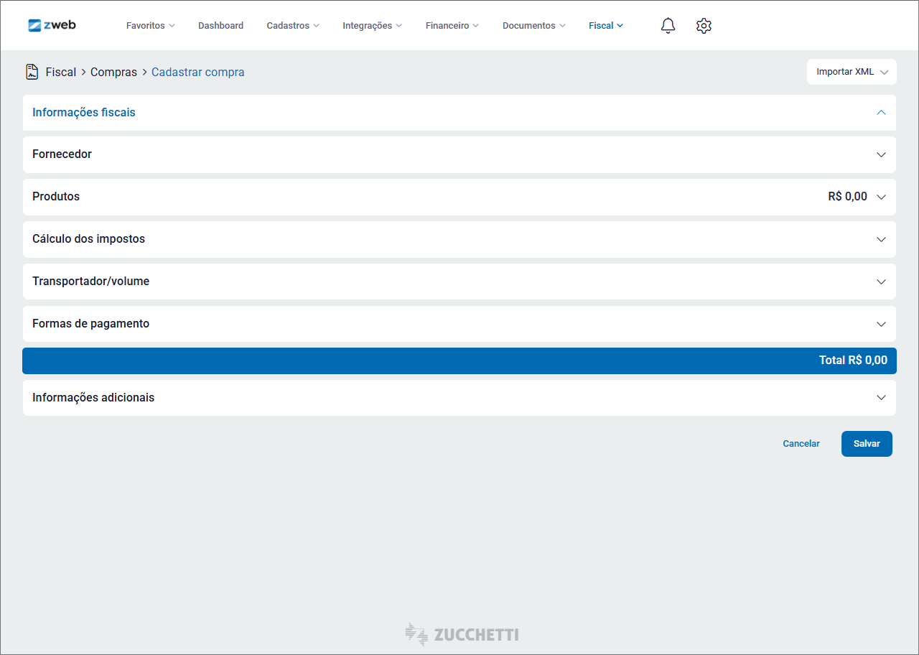Open the settings gear icon
This screenshot has width=919, height=655.
704,26
